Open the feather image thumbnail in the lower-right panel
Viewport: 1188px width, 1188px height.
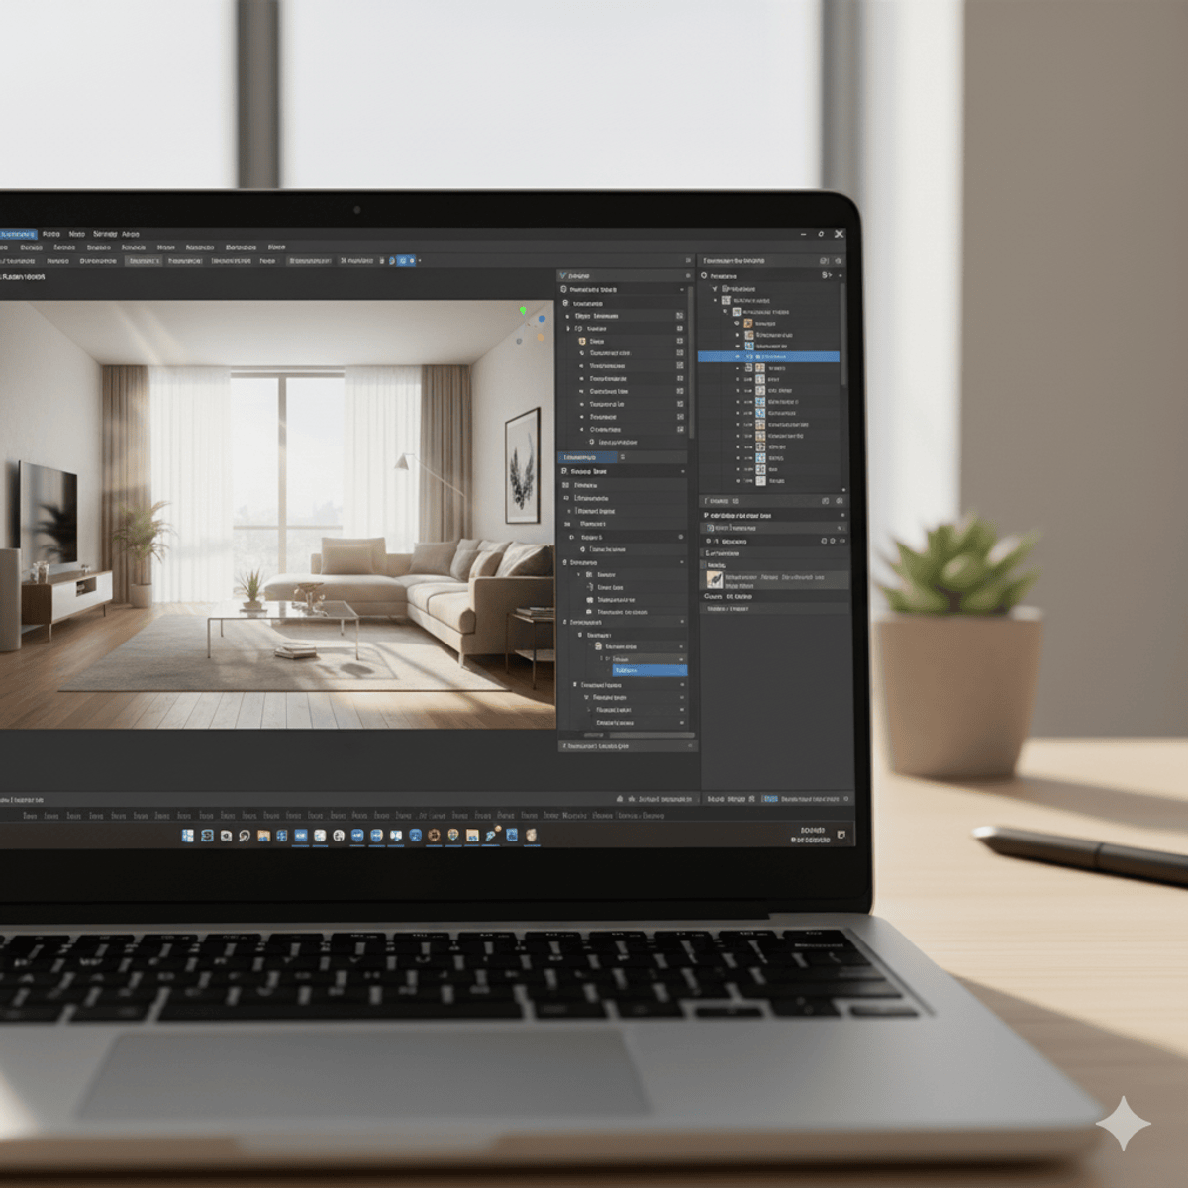[x=714, y=580]
